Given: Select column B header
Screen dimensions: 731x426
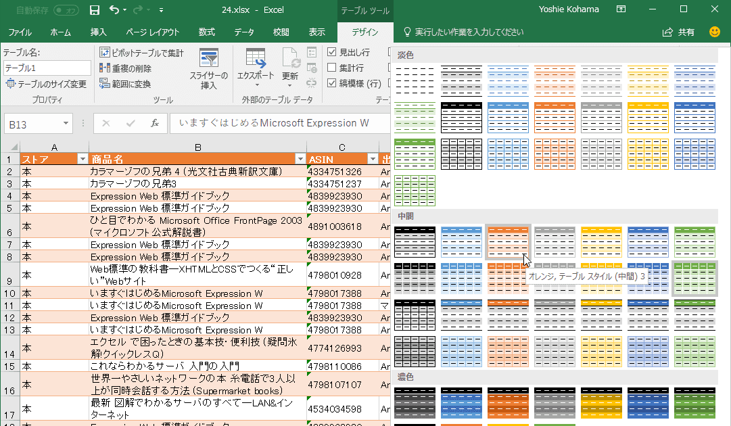Looking at the screenshot, I should click(197, 147).
